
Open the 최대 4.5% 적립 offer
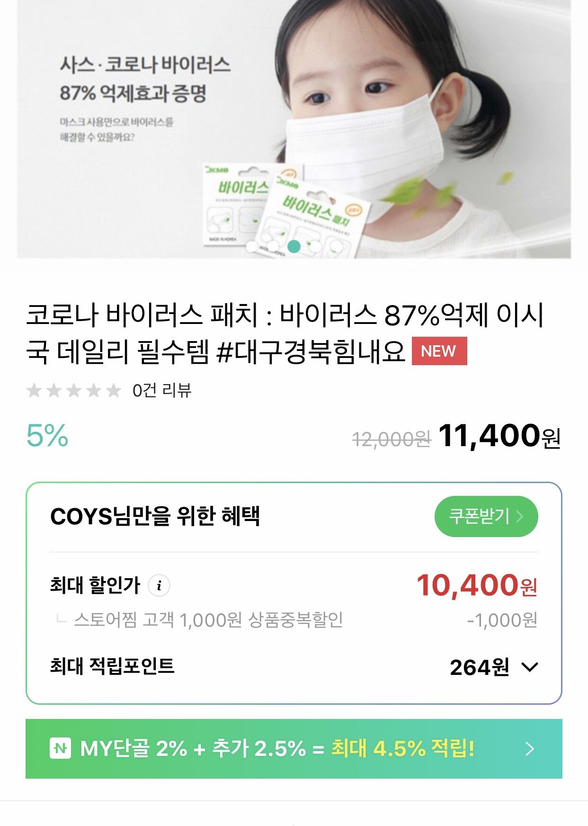tap(402, 749)
